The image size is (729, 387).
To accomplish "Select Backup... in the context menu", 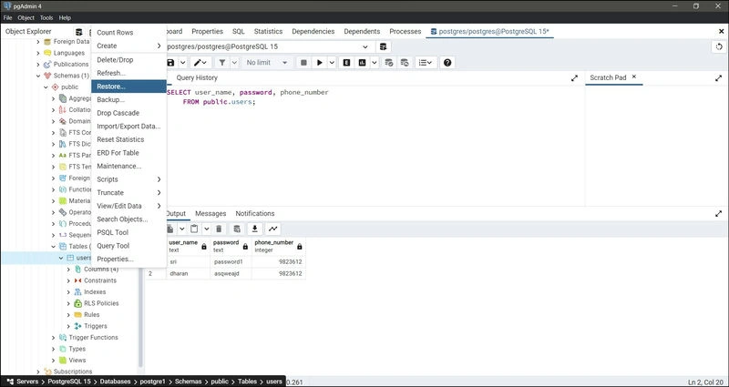I will click(x=128, y=100).
